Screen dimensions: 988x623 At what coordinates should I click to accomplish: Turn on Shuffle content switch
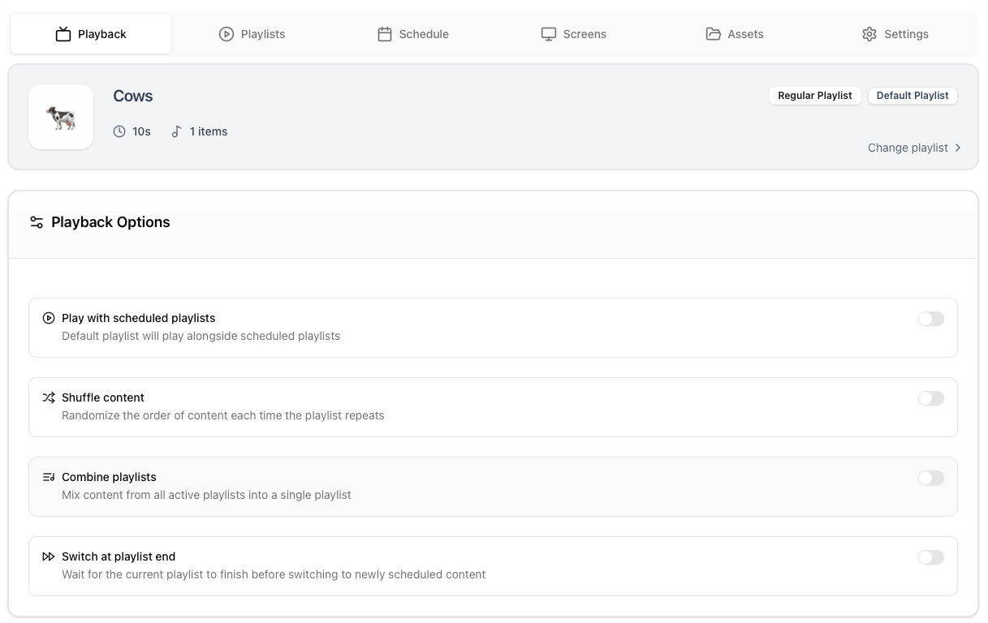coord(930,398)
